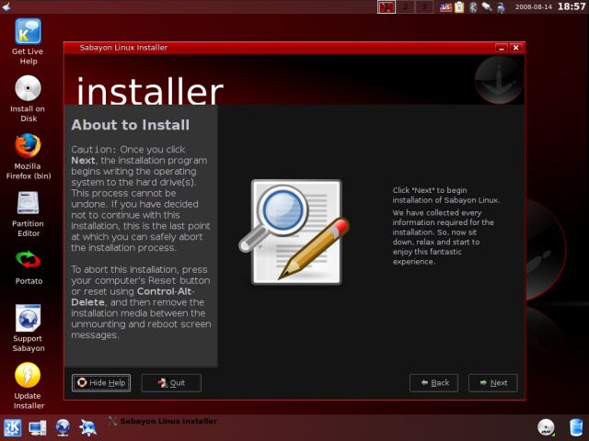Switch to virtual desktop 2 in the pager

point(405,7)
